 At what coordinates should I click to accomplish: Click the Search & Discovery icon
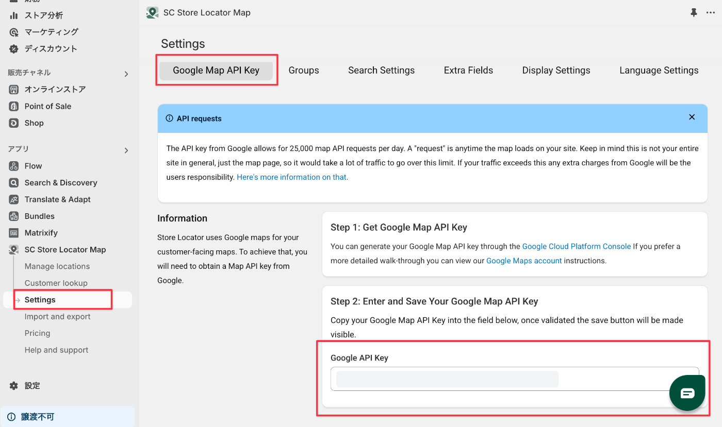point(14,183)
